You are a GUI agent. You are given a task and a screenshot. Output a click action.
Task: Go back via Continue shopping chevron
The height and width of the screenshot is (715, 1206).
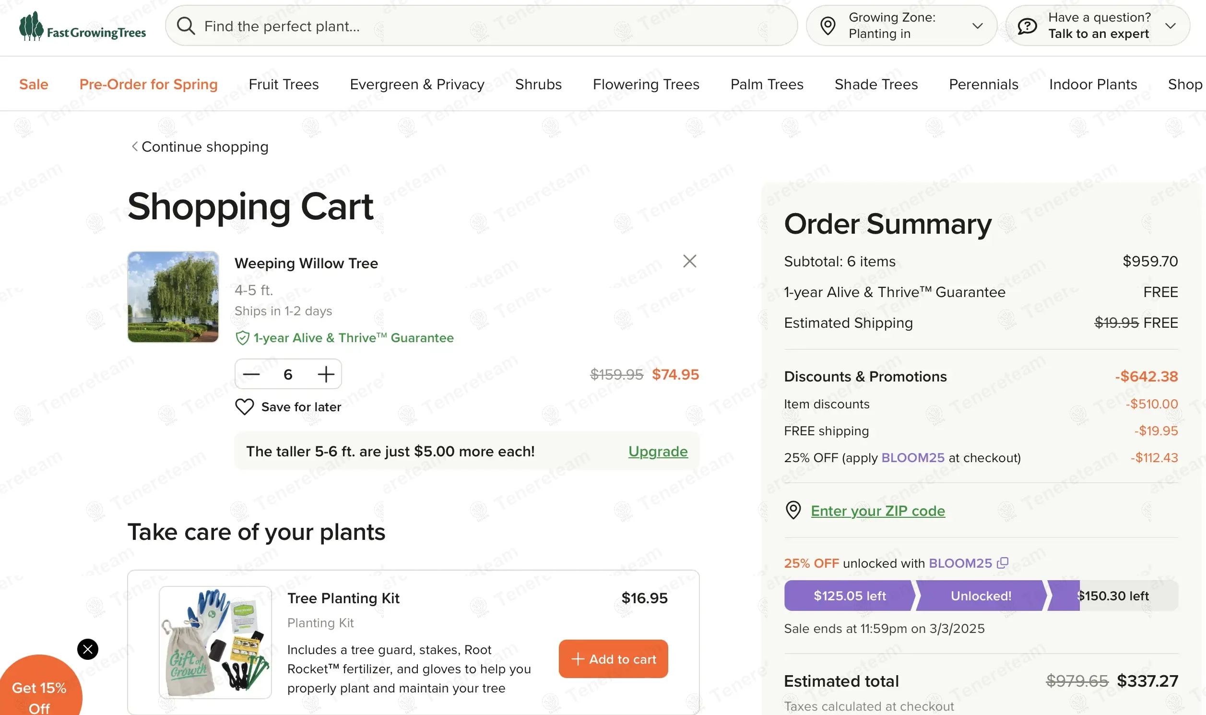point(135,146)
